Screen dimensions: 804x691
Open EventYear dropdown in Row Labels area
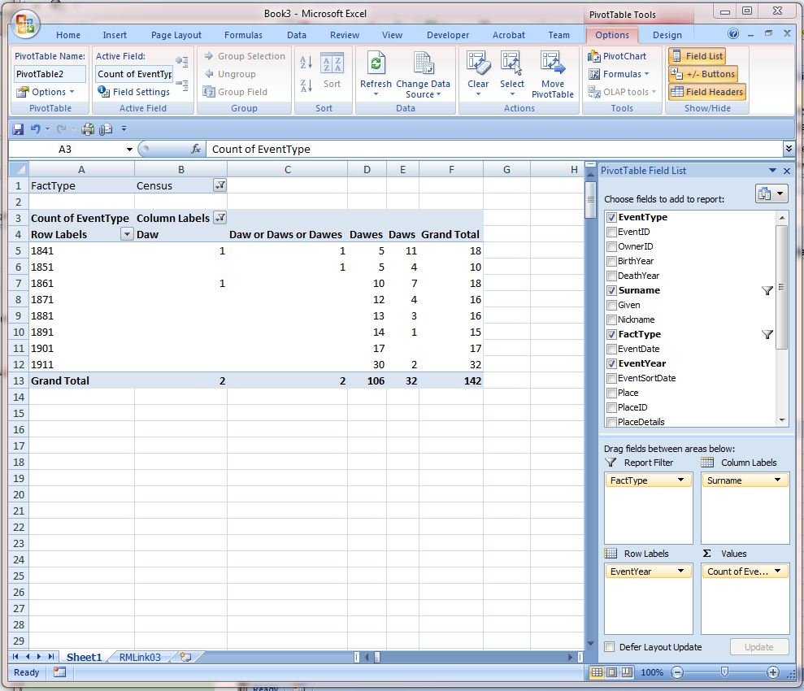680,571
